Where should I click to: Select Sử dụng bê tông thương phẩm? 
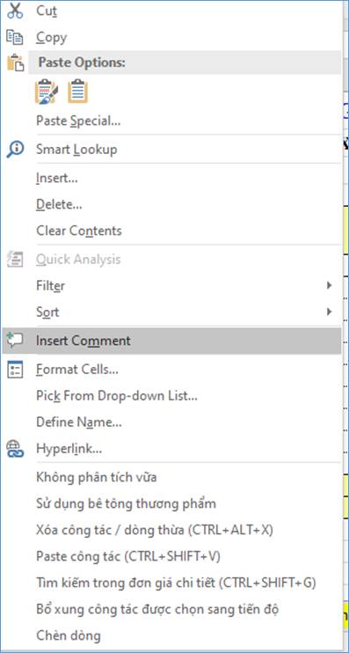point(126,503)
